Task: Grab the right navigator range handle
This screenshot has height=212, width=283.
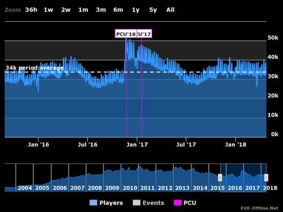Action: point(266,178)
